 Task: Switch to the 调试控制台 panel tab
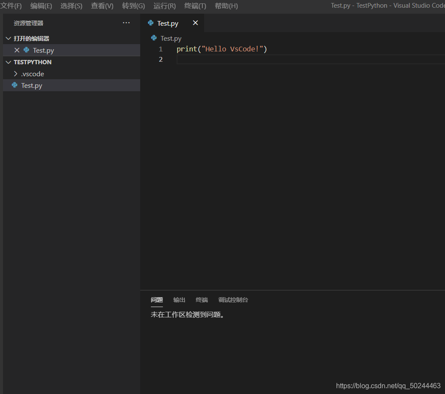pos(233,300)
